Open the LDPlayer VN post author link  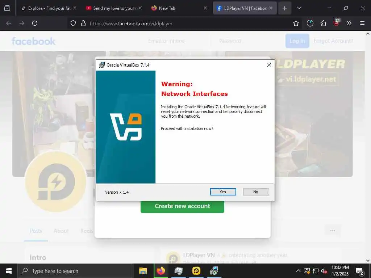click(199, 255)
